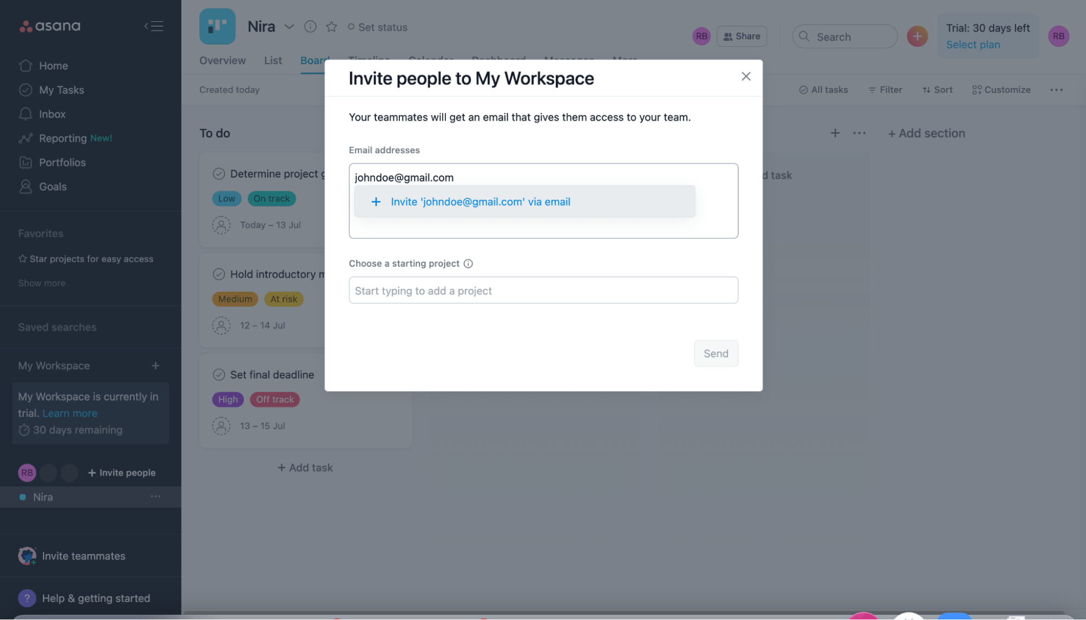Switch to the List tab

(273, 60)
